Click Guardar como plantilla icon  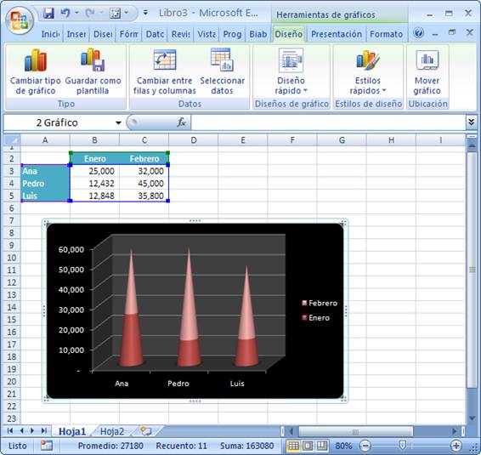point(93,60)
